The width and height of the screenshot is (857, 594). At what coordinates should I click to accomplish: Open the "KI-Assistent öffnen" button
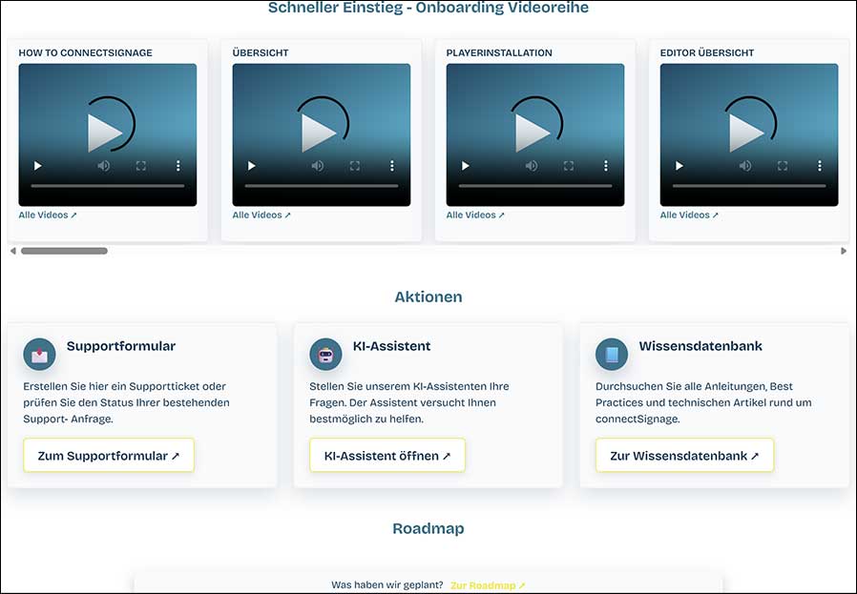pos(387,455)
